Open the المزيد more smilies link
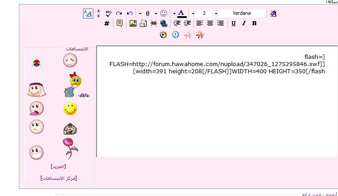338x196 pixels. tap(58, 166)
